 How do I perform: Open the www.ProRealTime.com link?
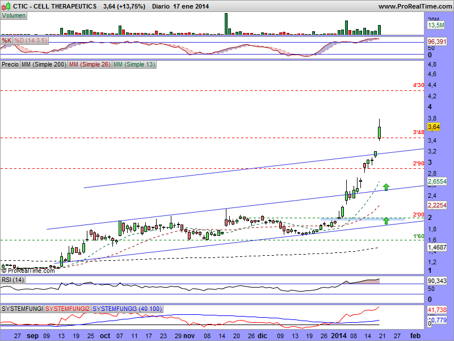pos(415,6)
